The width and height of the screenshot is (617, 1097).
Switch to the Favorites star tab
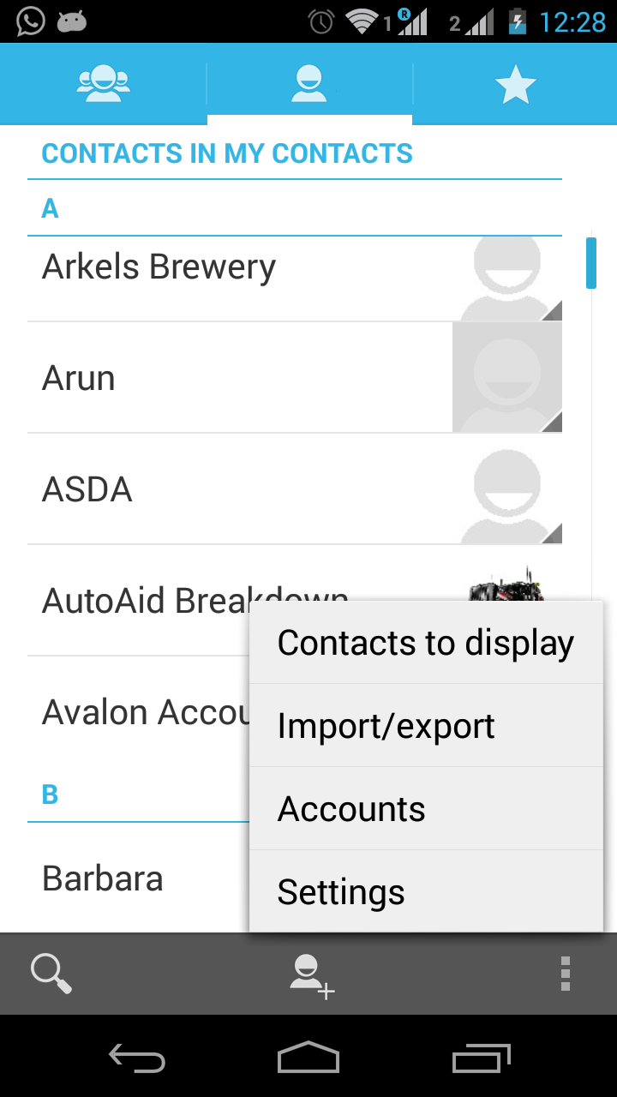point(515,84)
